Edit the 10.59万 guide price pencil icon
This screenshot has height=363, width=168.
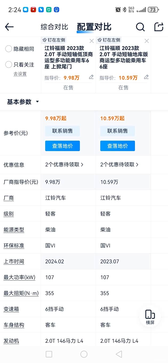coord(146,77)
